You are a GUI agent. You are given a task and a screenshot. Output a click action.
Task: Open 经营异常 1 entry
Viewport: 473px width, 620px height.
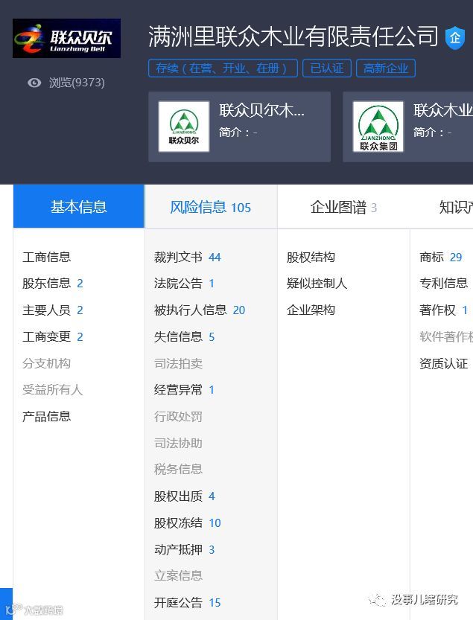point(185,390)
